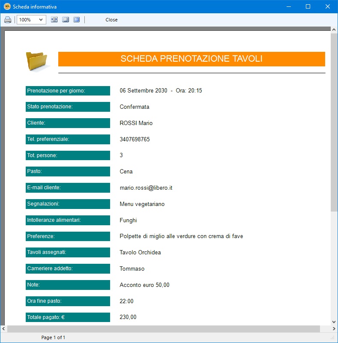Click the 'Cameriere addetto:' label
The height and width of the screenshot is (343, 338).
(x=68, y=268)
